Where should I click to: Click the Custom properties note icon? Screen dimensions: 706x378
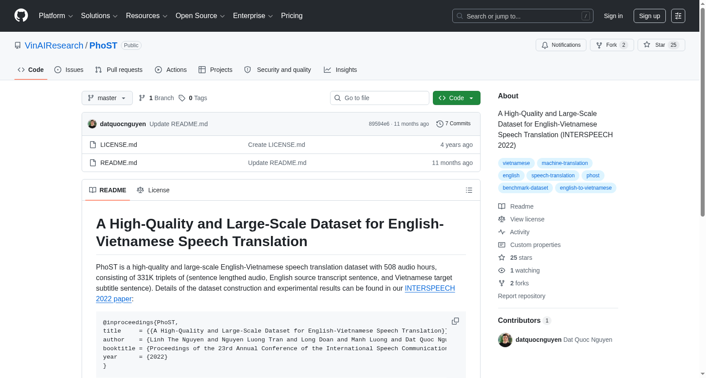click(x=502, y=245)
